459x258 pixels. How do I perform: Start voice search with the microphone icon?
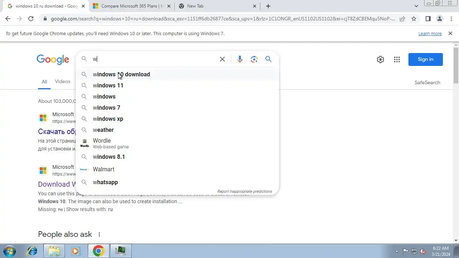point(240,59)
